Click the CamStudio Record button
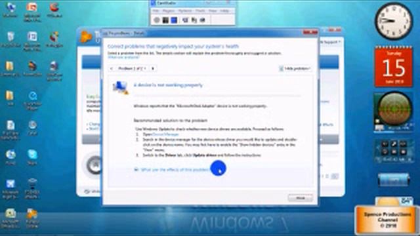This screenshot has height=236, width=420. tap(157, 20)
